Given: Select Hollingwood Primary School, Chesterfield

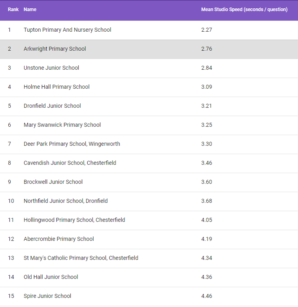Looking at the screenshot, I should point(74,220).
